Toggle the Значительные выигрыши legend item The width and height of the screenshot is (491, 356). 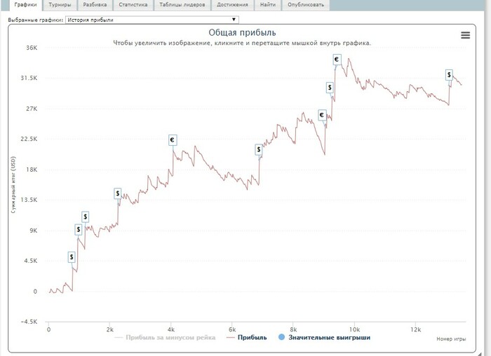click(x=324, y=338)
